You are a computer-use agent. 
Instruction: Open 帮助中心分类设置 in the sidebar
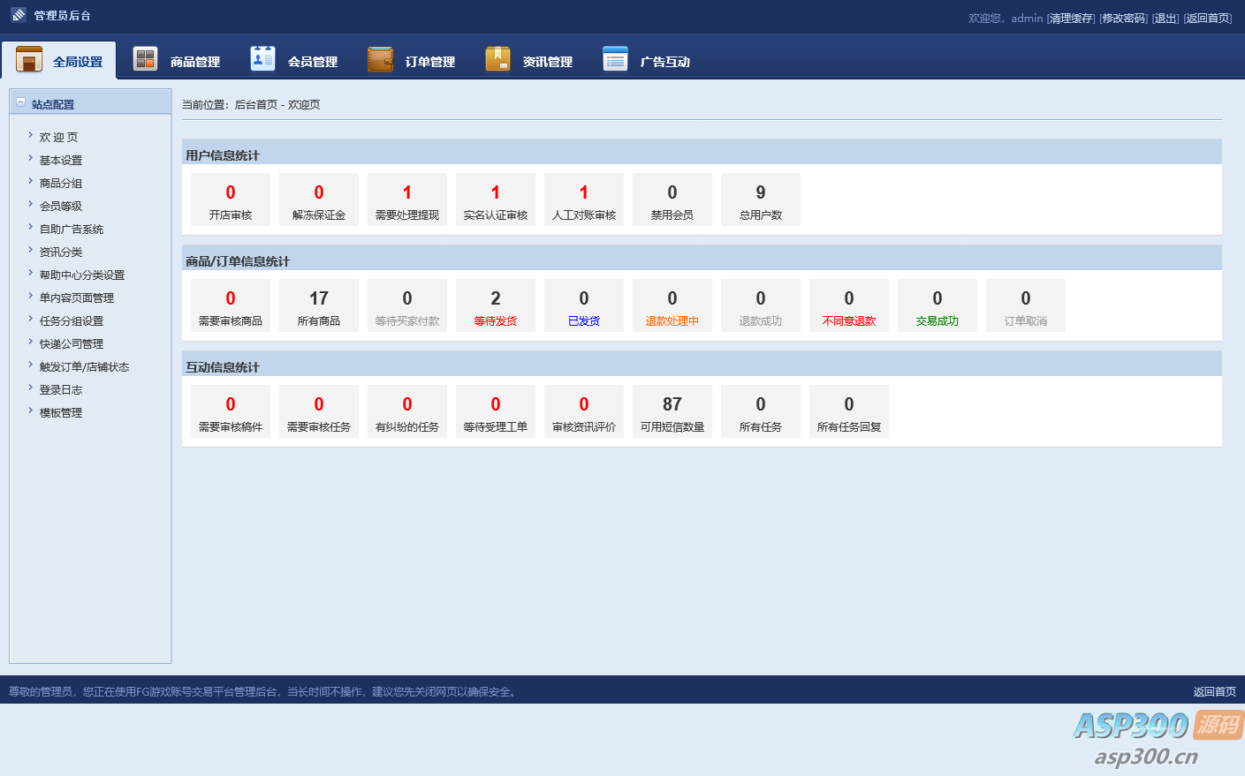click(x=82, y=275)
